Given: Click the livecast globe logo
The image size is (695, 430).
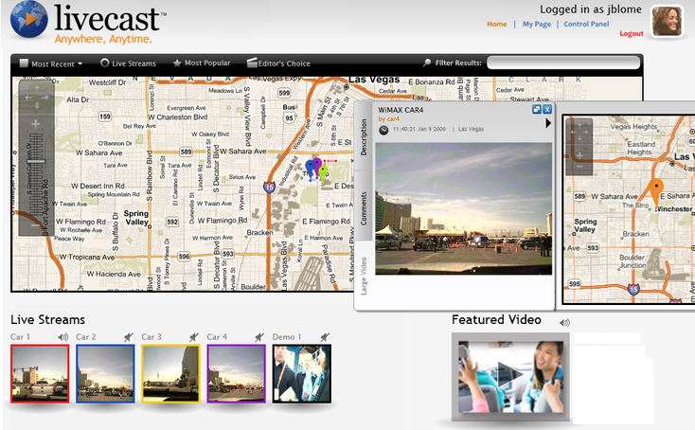Looking at the screenshot, I should (28, 19).
